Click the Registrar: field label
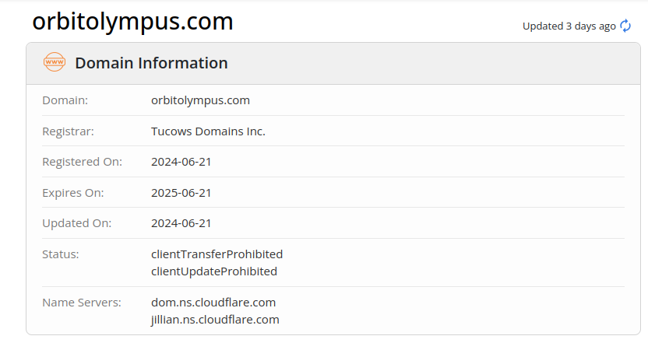This screenshot has height=343, width=648. [68, 131]
